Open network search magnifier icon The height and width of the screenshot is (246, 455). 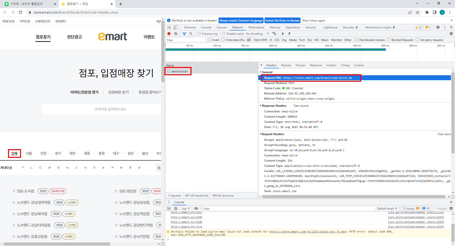coord(191,34)
